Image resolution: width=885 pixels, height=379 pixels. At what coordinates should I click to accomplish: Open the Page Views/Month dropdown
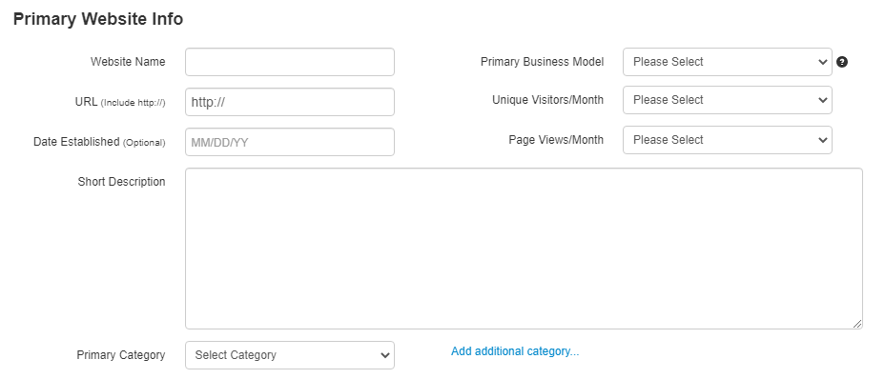[x=727, y=140]
